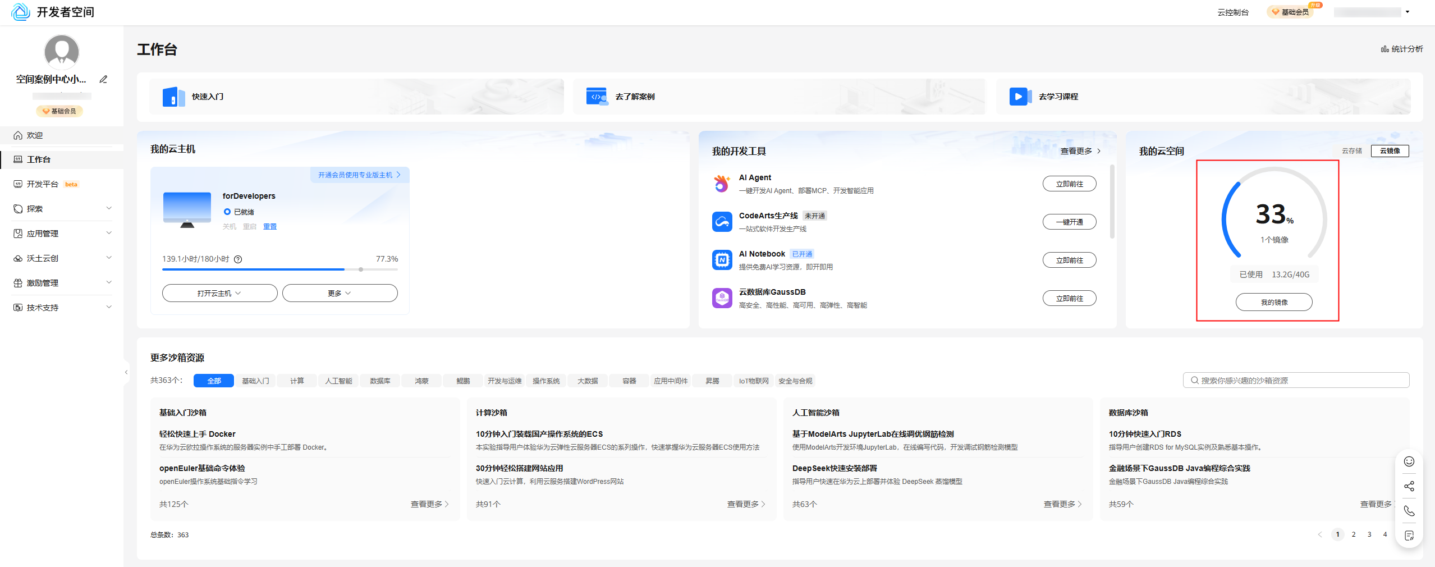The width and height of the screenshot is (1435, 567).
Task: Click the search magnifier icon
Action: pos(1195,380)
